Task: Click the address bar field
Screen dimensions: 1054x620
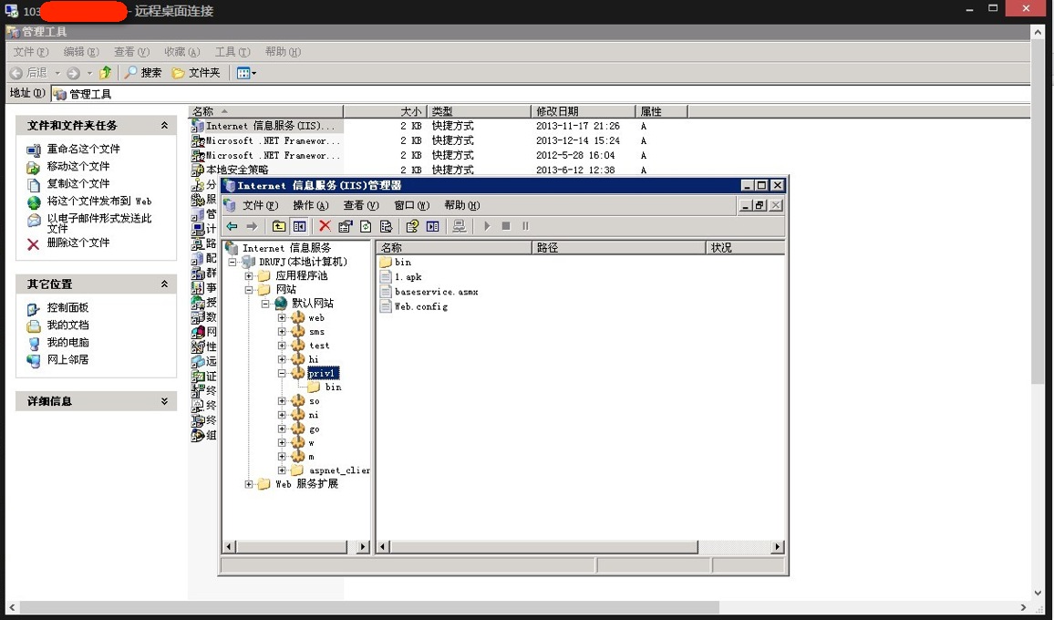Action: click(541, 94)
